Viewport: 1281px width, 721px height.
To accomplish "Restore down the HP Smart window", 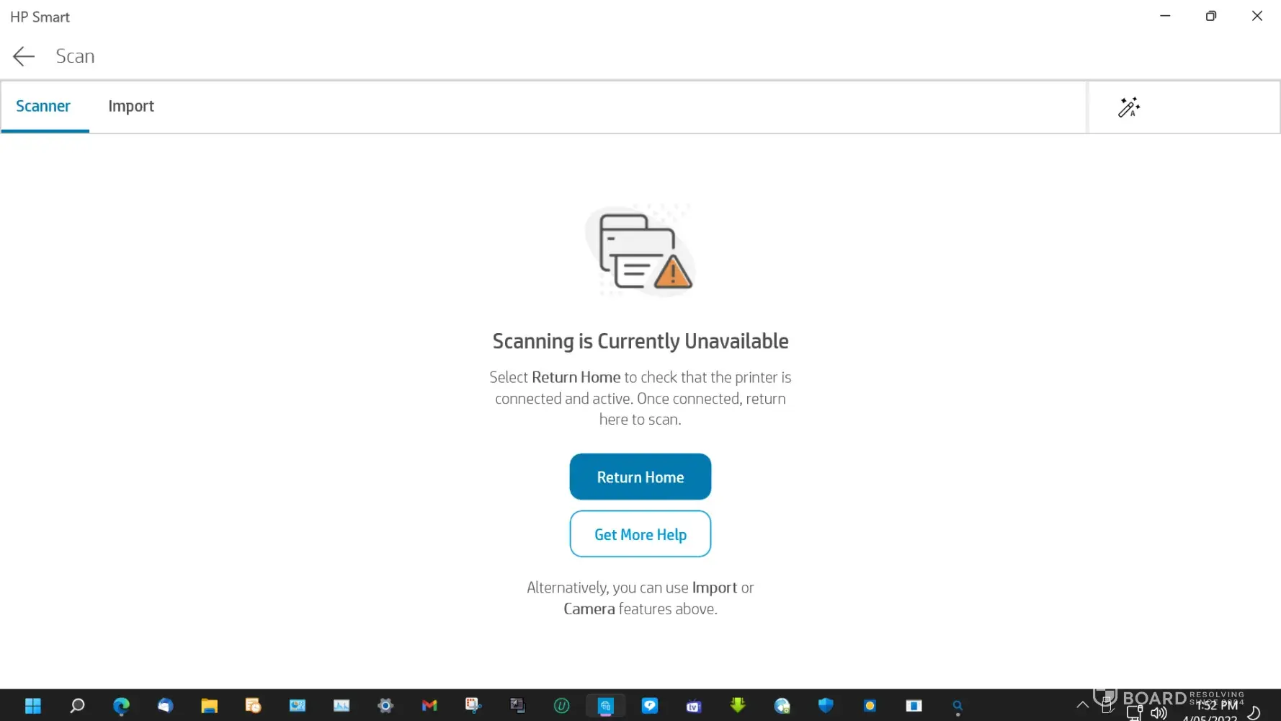I will pyautogui.click(x=1211, y=16).
